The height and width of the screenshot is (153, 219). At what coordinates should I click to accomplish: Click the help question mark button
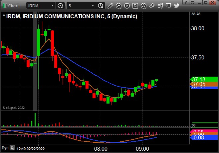pos(186,2)
